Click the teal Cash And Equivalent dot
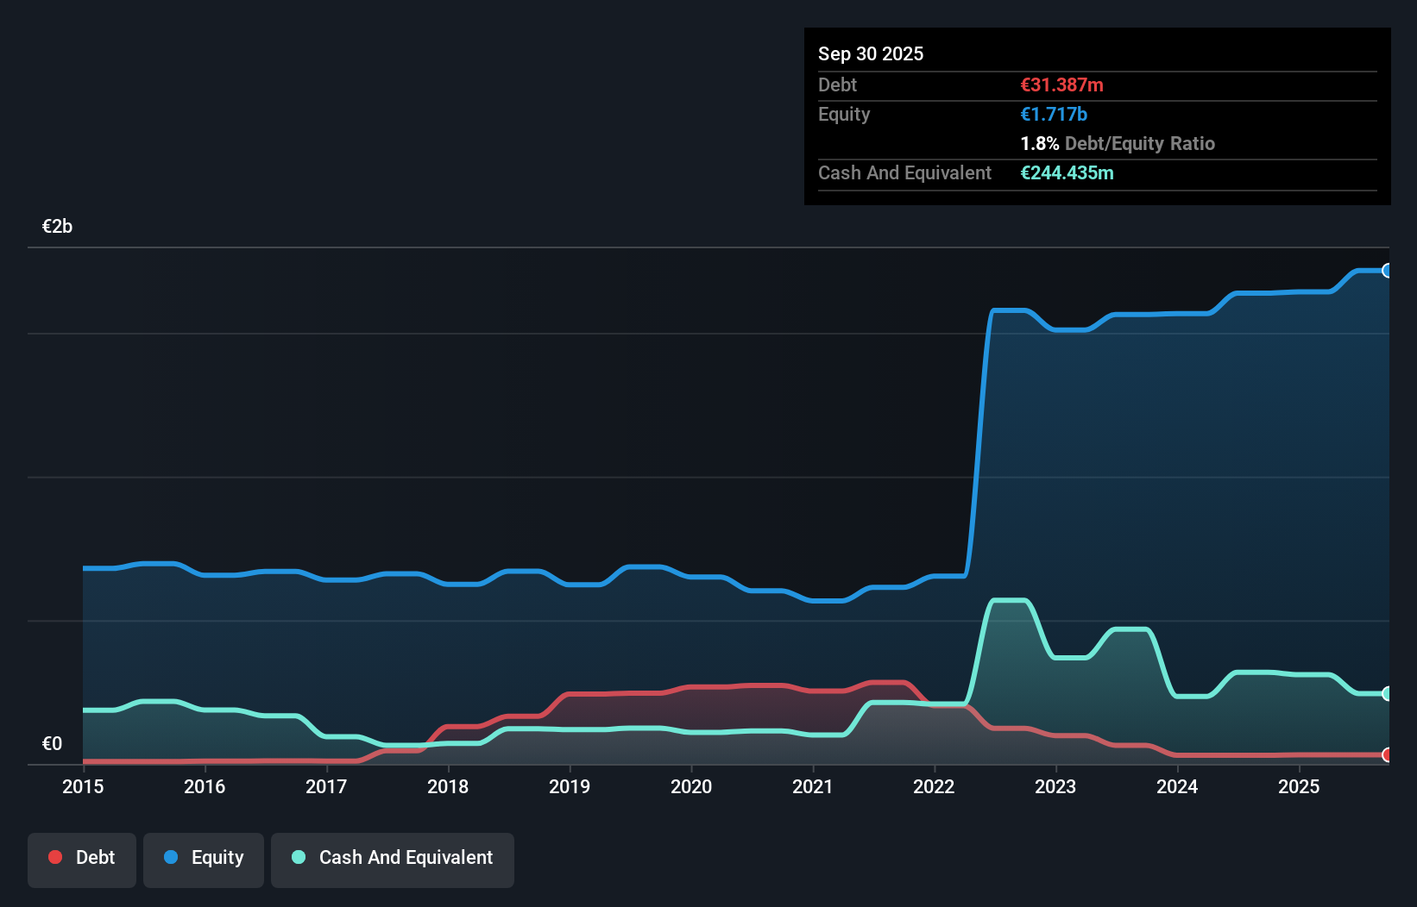 click(298, 857)
